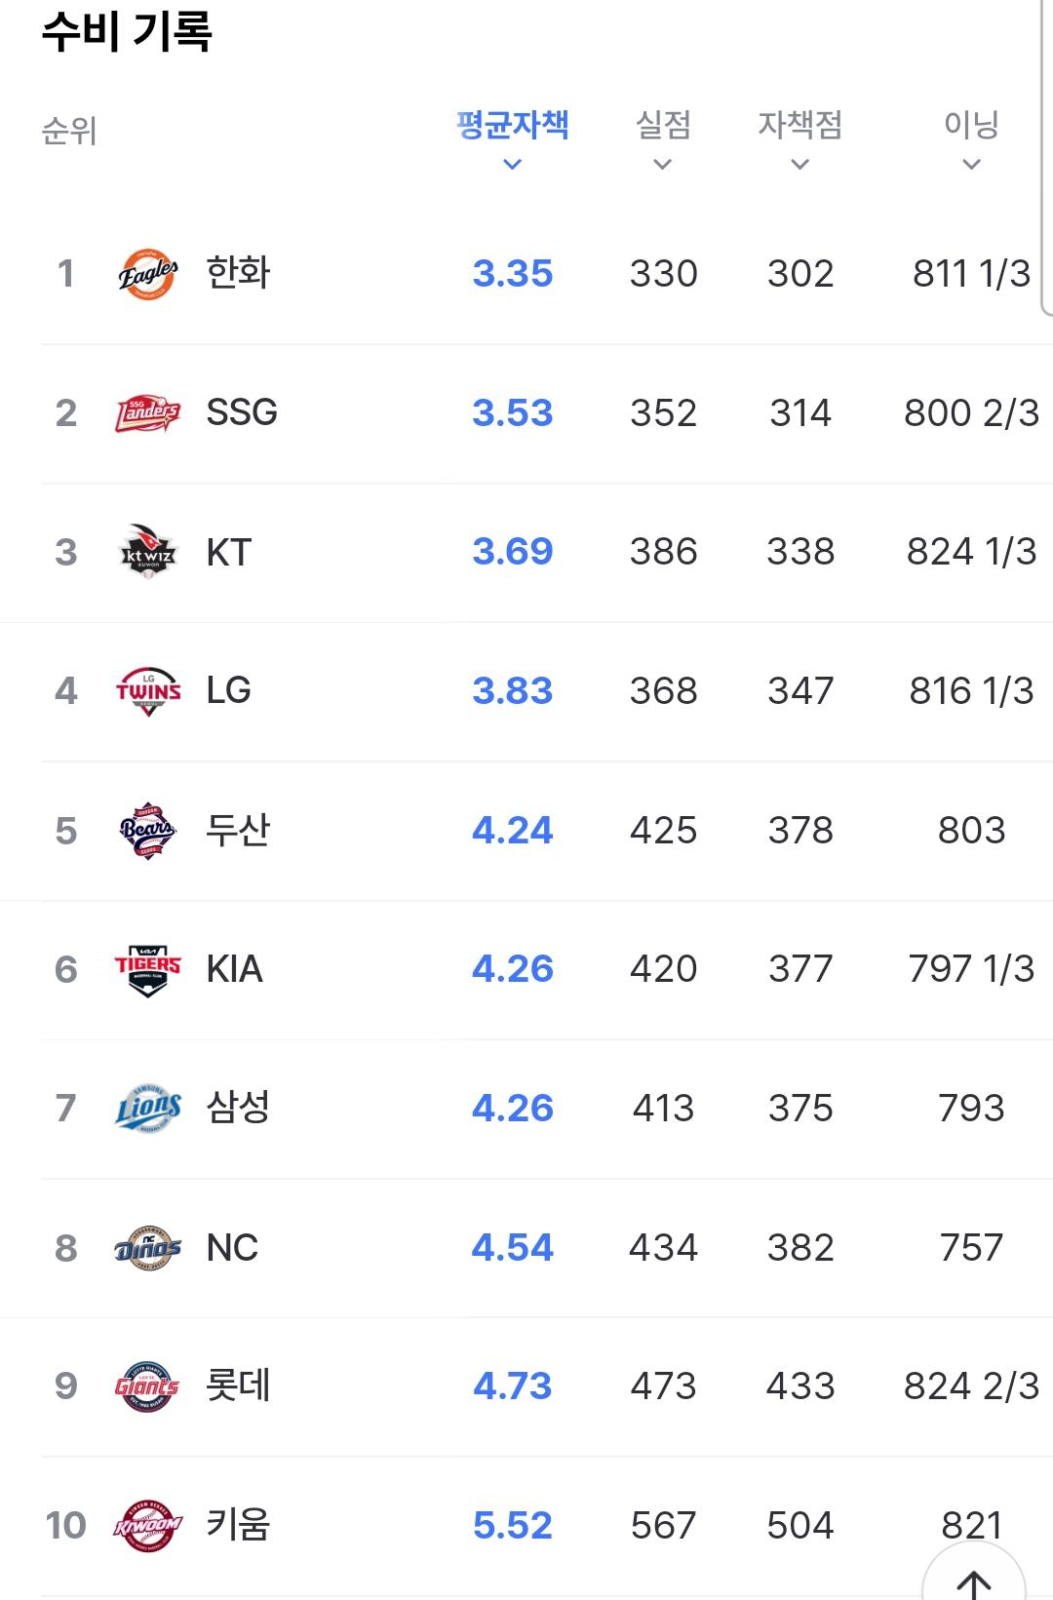The width and height of the screenshot is (1053, 1600).
Task: Tap the scroll-to-top arrow button
Action: tap(973, 1578)
